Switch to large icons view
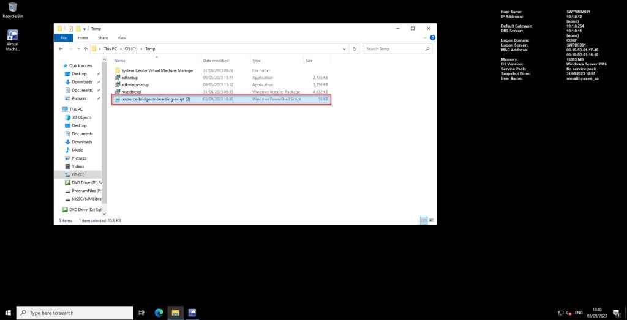The image size is (627, 320). point(430,220)
